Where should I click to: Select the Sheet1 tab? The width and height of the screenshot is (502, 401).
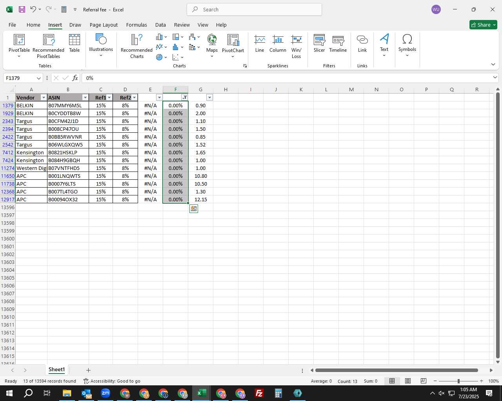click(x=56, y=370)
